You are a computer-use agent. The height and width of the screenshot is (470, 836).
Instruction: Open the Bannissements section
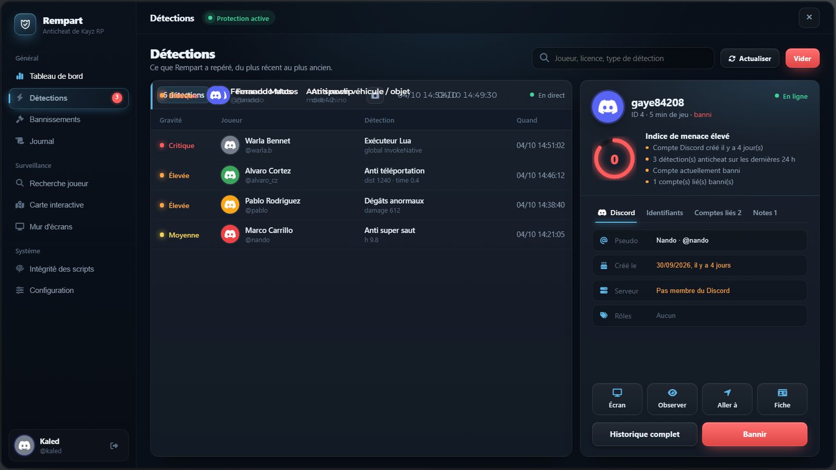coord(68,120)
